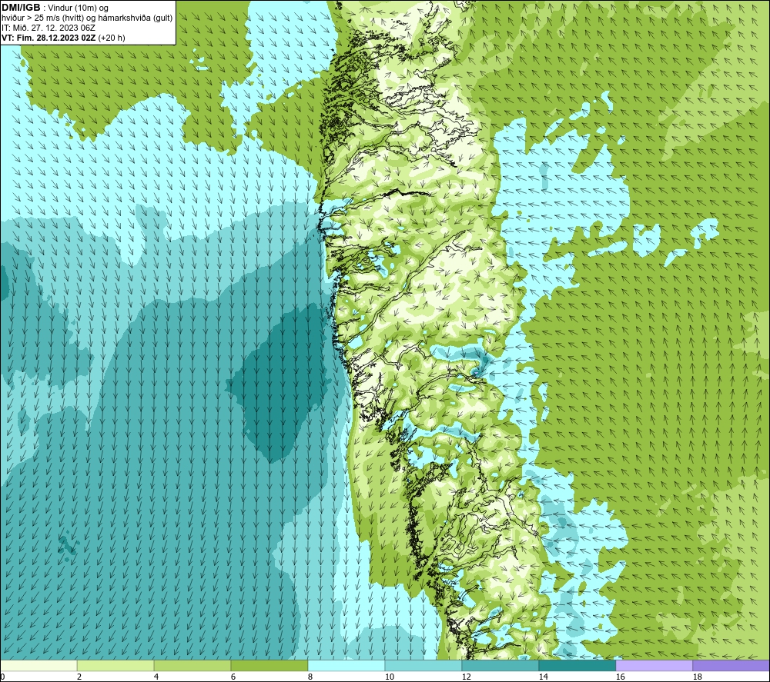Image resolution: width=770 pixels, height=682 pixels.
Task: Click the '(+20 h)' forecast offset text
Action: pos(112,38)
